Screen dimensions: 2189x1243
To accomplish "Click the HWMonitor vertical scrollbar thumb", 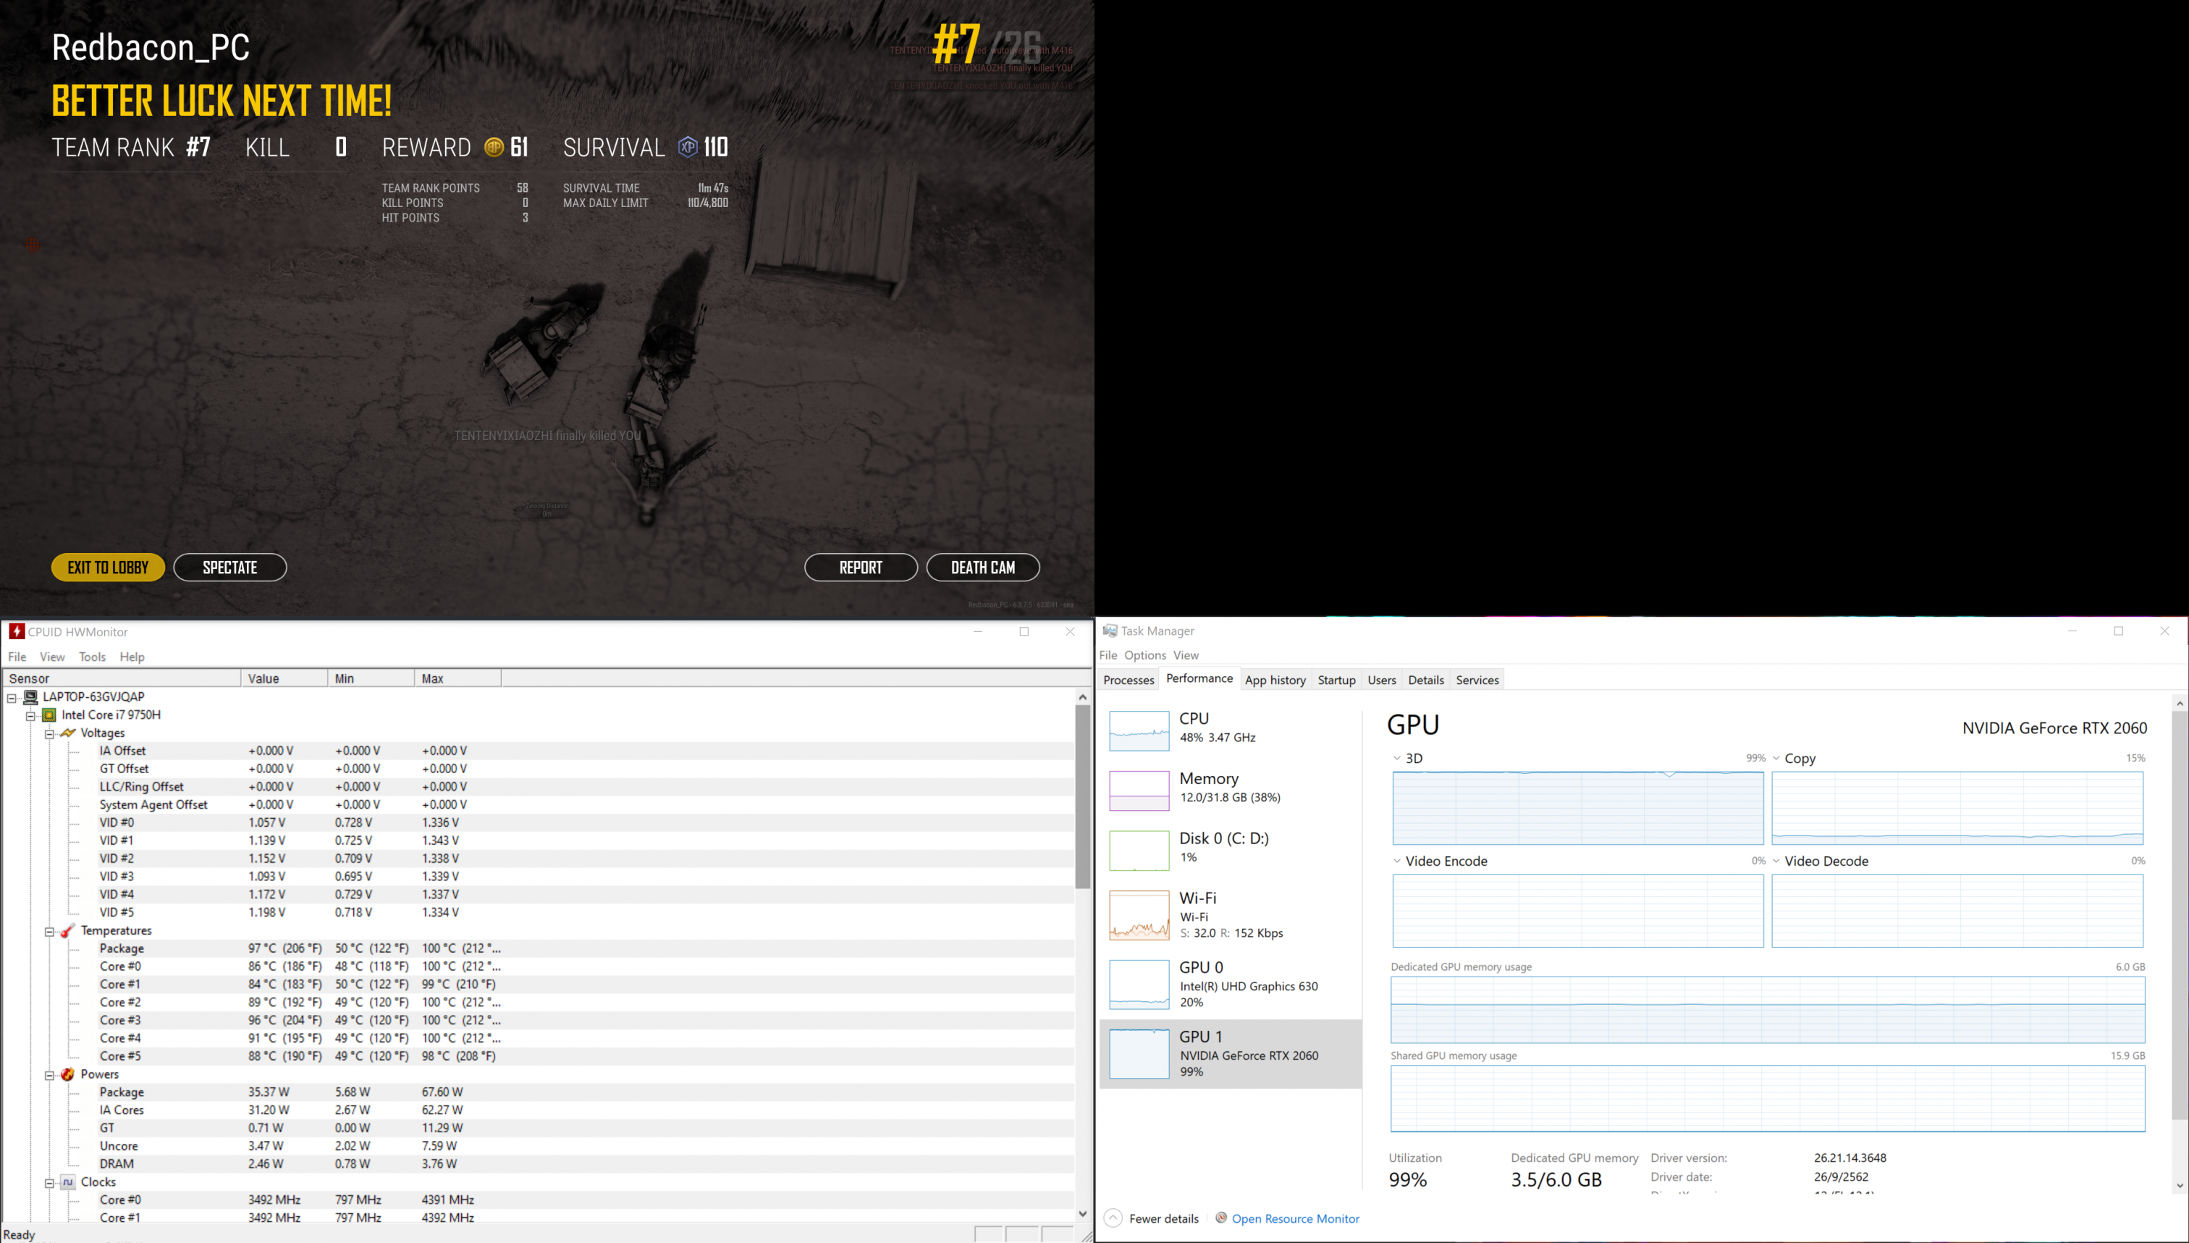I will pos(1082,796).
